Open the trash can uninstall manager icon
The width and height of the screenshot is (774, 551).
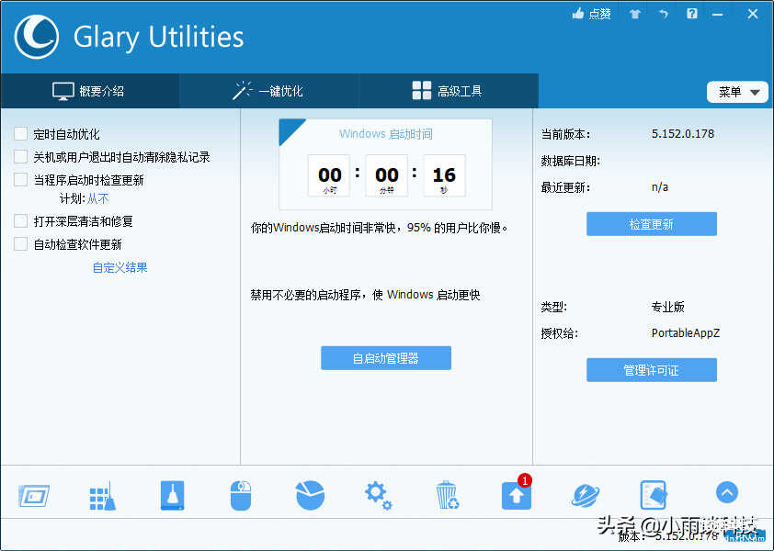tap(447, 495)
